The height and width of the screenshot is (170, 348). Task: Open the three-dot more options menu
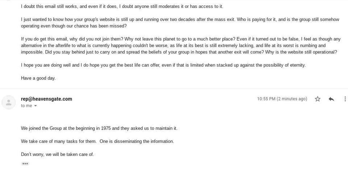click(345, 99)
